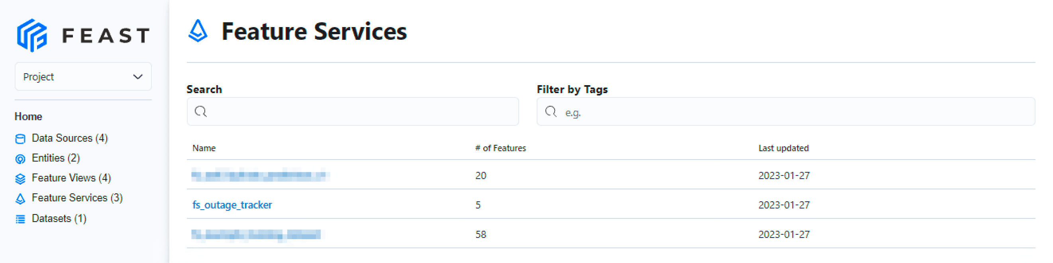Click the Feature Views layers icon
The image size is (1053, 263).
point(20,179)
